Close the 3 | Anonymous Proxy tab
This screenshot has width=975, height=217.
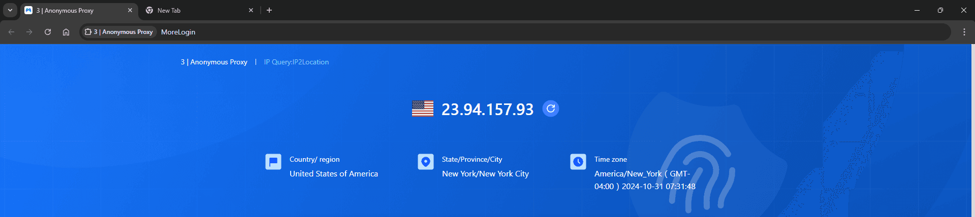coord(130,10)
